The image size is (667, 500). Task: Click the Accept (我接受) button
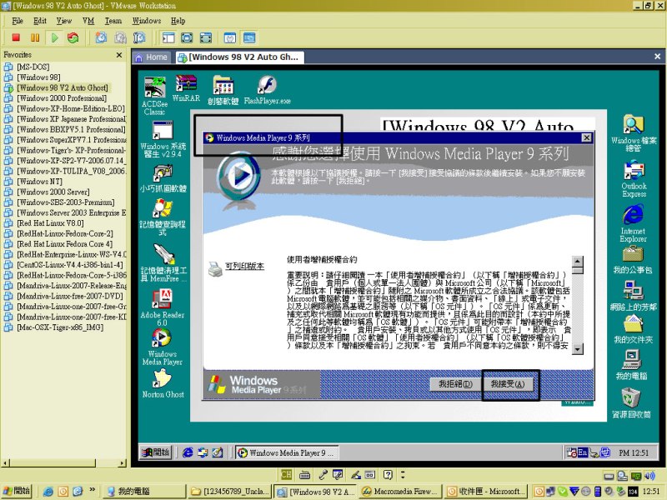507,384
